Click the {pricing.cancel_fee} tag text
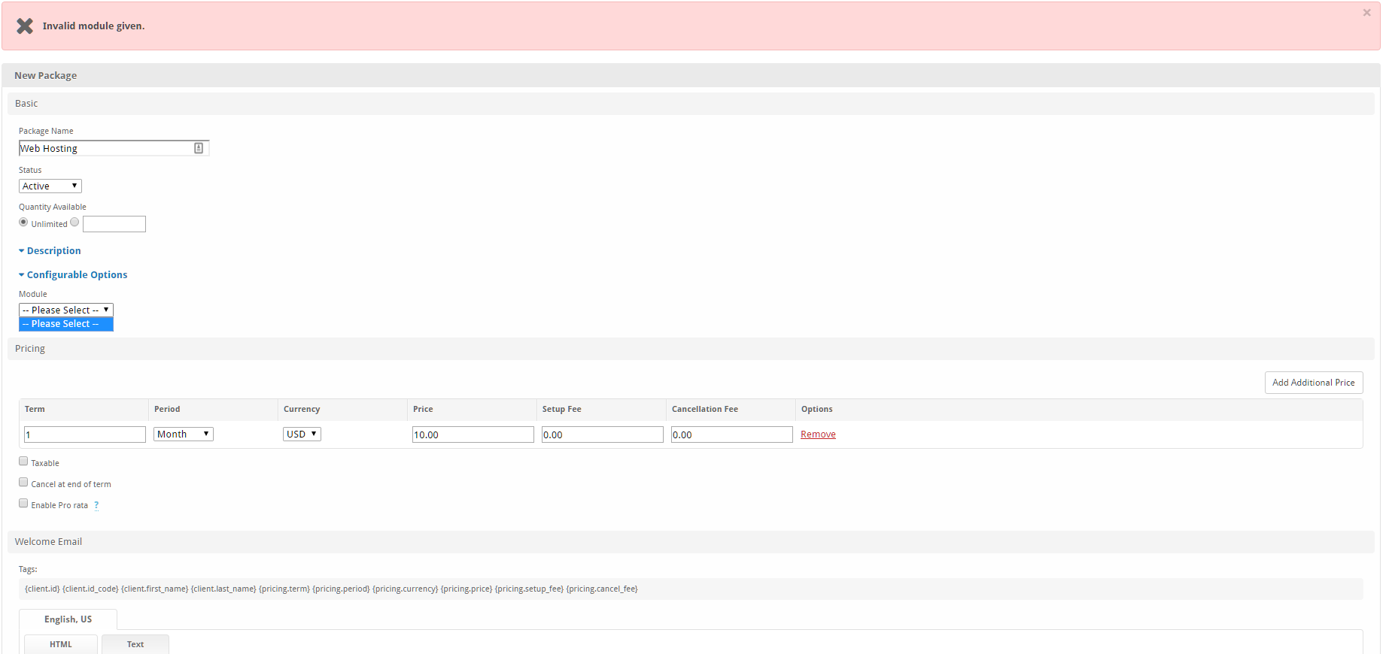The image size is (1389, 654). 602,589
